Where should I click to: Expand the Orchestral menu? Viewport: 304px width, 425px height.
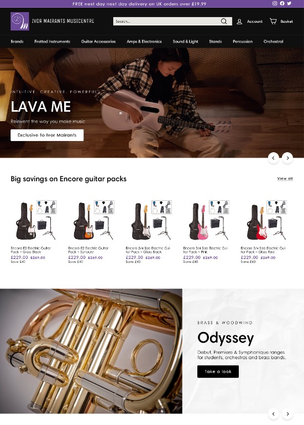coord(273,42)
